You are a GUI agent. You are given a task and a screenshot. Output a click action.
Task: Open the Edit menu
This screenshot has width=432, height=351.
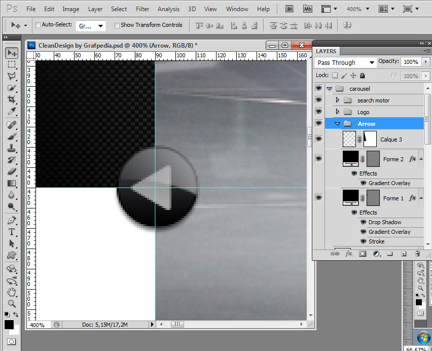(x=49, y=9)
